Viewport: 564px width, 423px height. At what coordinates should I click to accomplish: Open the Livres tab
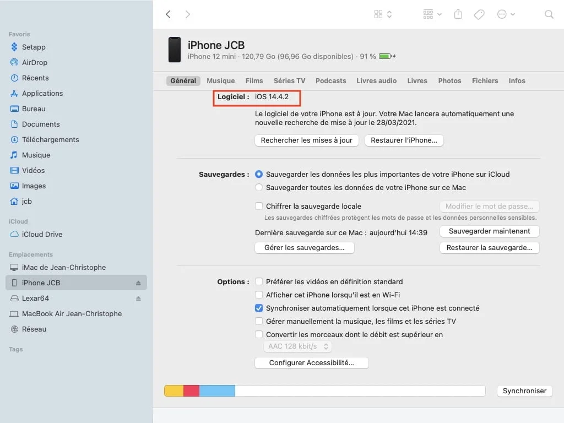point(417,81)
